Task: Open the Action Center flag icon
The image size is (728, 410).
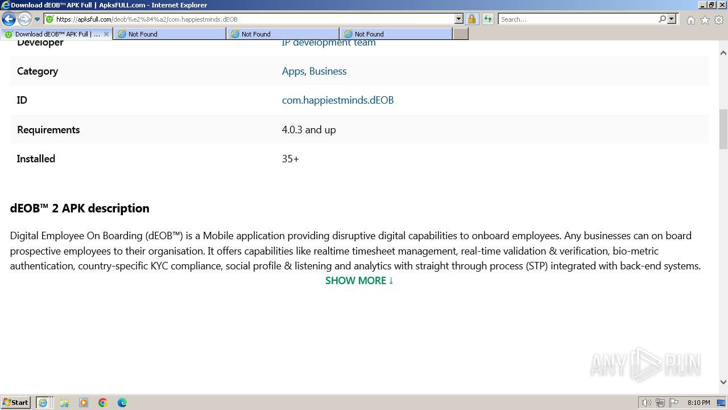Action: 674,403
